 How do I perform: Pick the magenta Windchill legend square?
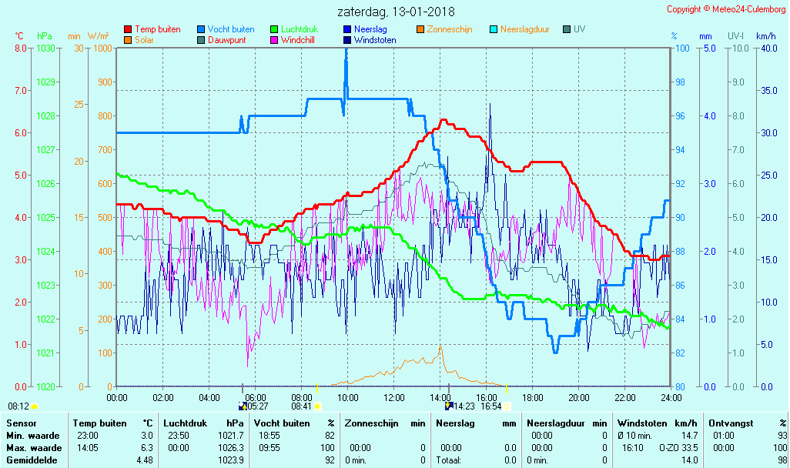tap(274, 39)
